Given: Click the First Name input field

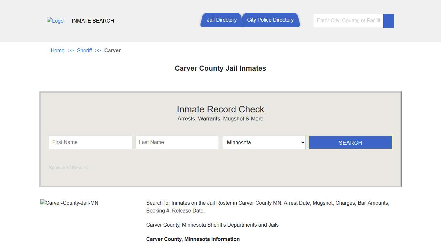Looking at the screenshot, I should coord(90,142).
